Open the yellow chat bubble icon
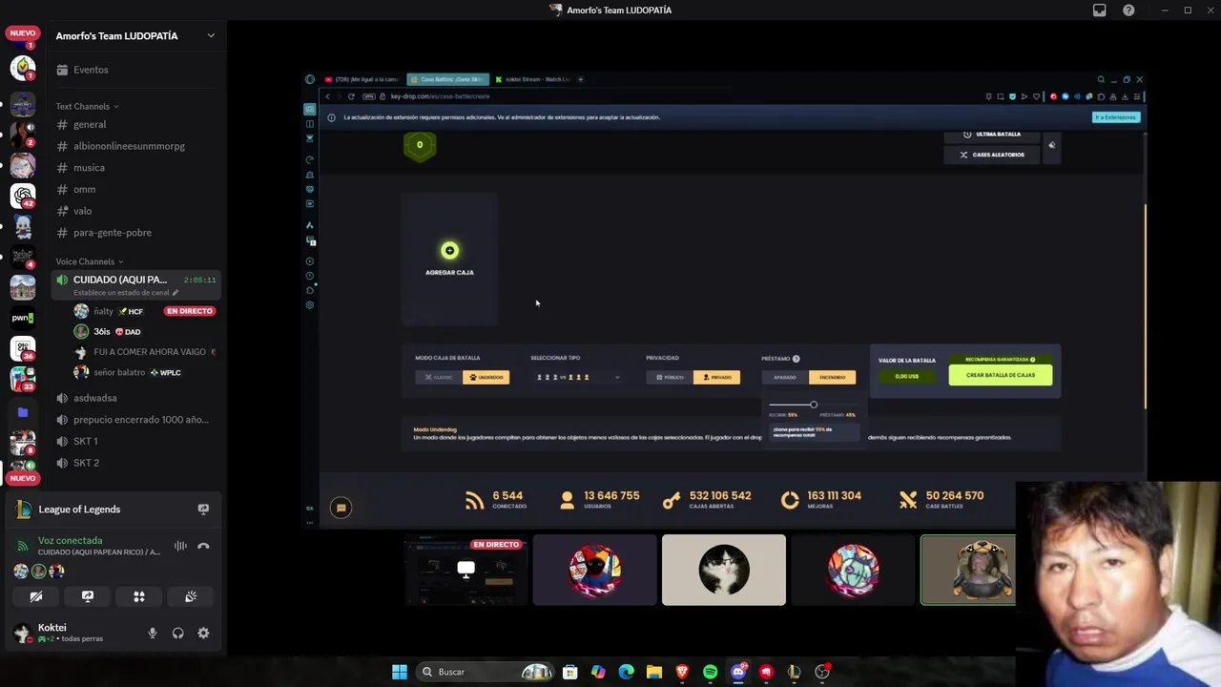This screenshot has height=687, width=1221. [341, 508]
